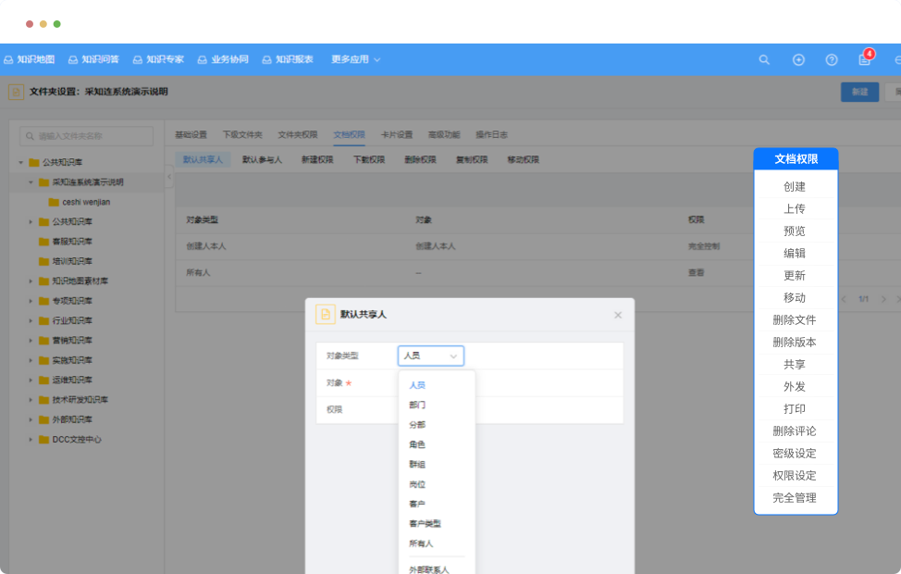Expand the DCC文控中心 folder arrow

tap(31, 440)
